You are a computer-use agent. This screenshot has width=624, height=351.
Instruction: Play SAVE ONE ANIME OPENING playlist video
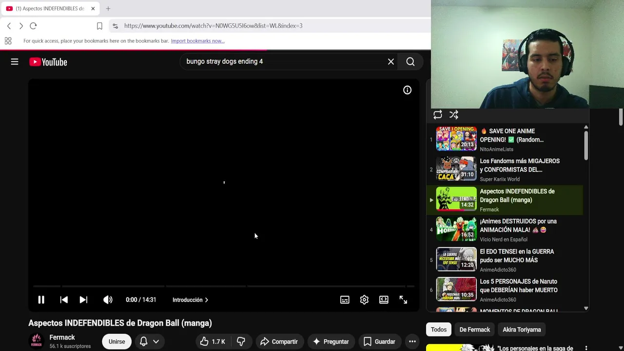pyautogui.click(x=505, y=139)
